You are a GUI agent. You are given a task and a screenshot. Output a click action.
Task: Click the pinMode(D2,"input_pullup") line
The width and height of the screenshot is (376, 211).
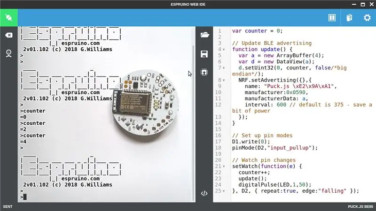coord(275,148)
